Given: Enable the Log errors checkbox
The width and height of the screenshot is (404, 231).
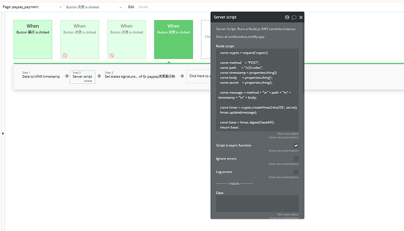Looking at the screenshot, I should [296, 172].
